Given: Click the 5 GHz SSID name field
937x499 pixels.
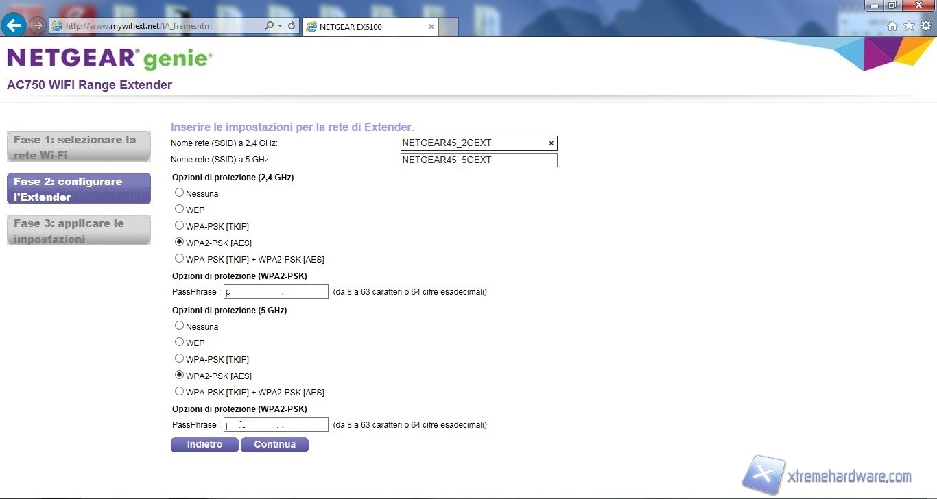Looking at the screenshot, I should tap(478, 160).
